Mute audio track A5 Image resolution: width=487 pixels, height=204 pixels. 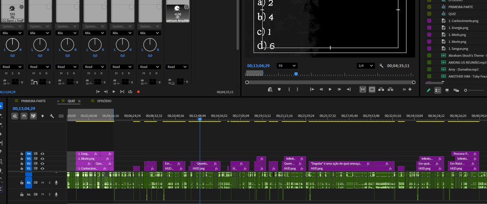click(x=43, y=183)
